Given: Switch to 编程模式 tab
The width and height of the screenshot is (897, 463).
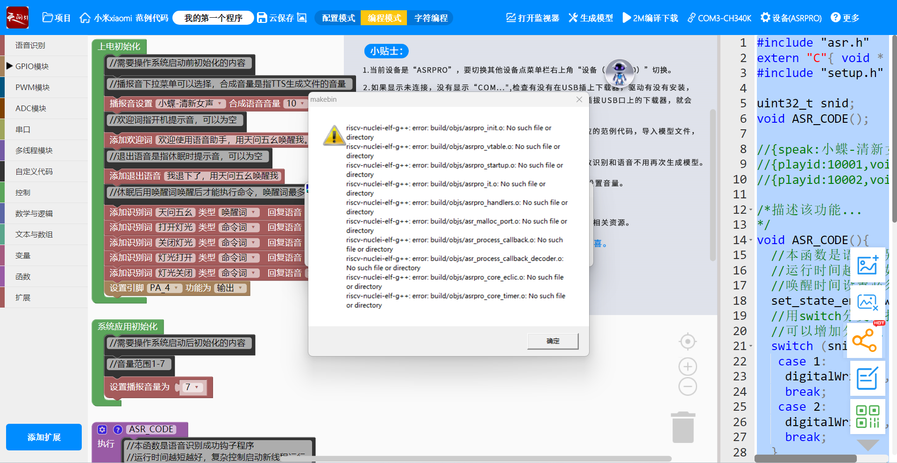Looking at the screenshot, I should point(384,18).
